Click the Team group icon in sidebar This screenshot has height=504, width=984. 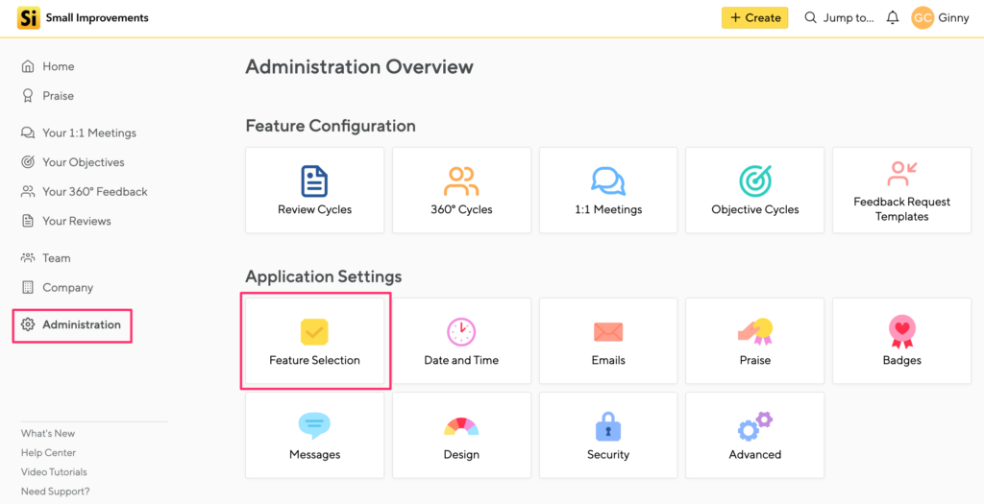[28, 257]
